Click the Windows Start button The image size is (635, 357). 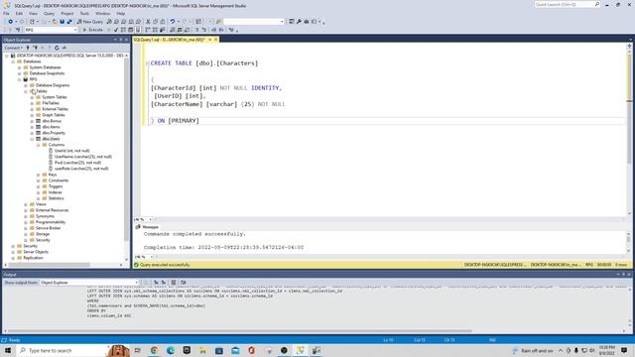[x=8, y=350]
